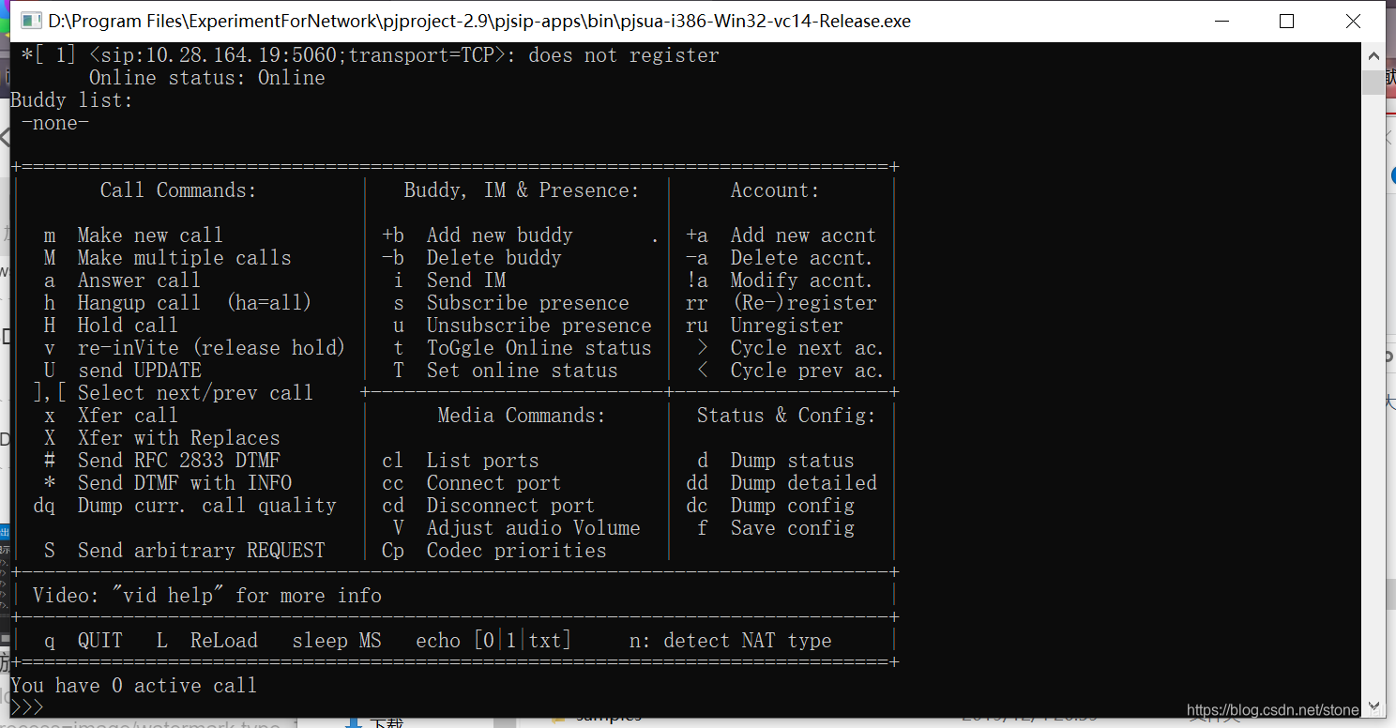This screenshot has width=1396, height=728.
Task: Click the "List ports" command
Action: pyautogui.click(x=460, y=461)
